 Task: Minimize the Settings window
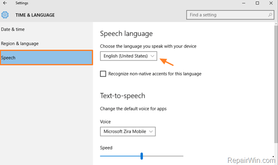point(244,3)
